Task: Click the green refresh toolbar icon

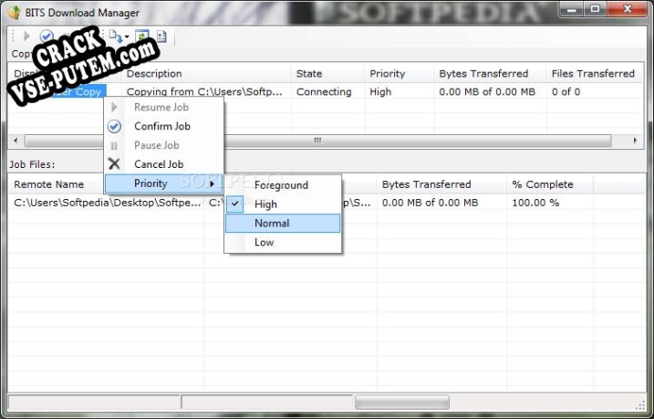Action: [x=141, y=37]
